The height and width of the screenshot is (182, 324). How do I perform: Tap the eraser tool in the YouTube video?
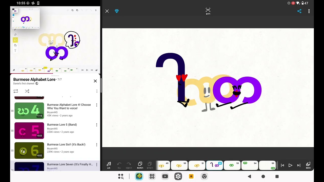15,35
